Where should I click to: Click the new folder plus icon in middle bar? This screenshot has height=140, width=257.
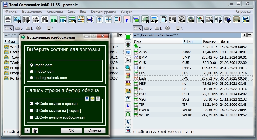[128, 91]
